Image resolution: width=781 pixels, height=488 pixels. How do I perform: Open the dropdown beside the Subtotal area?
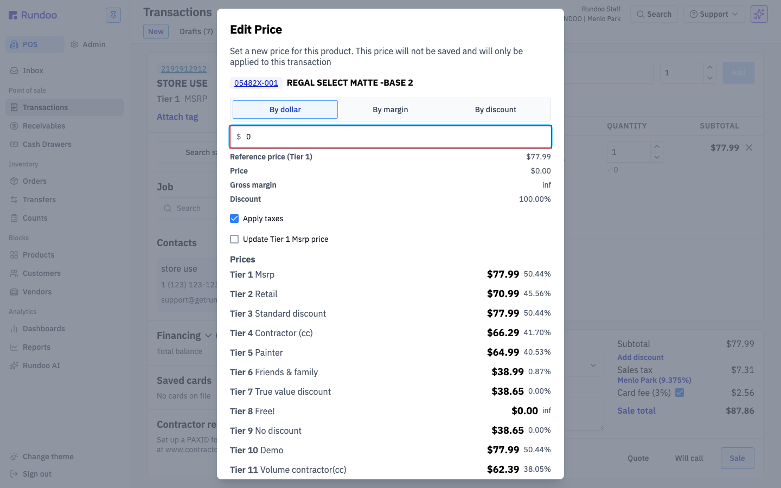[x=593, y=365]
